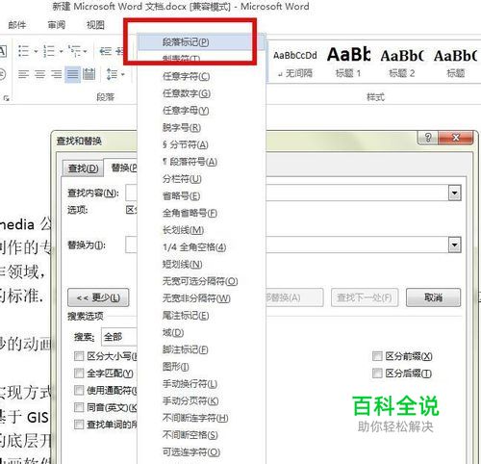Image resolution: width=481 pixels, height=464 pixels.
Task: Center-align the paragraph text
Action: tap(40, 74)
